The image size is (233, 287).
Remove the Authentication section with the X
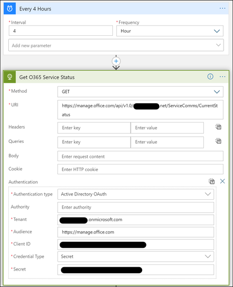(223, 181)
